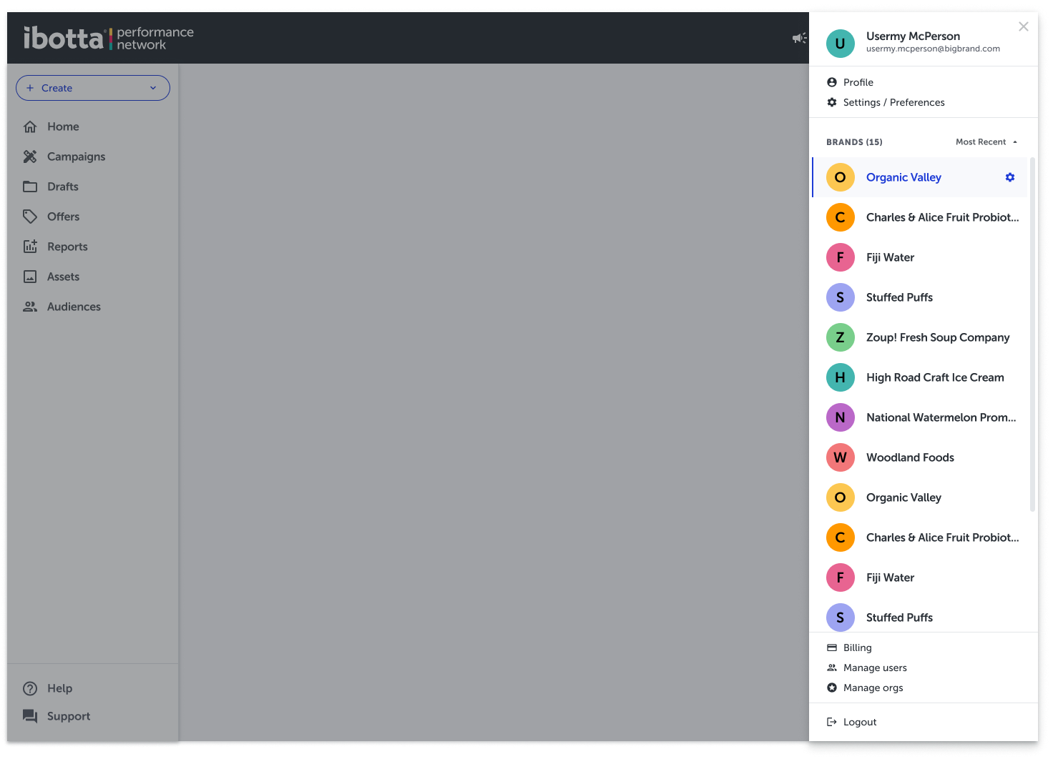
Task: Select the highlighted Organic Valley brand
Action: (920, 177)
